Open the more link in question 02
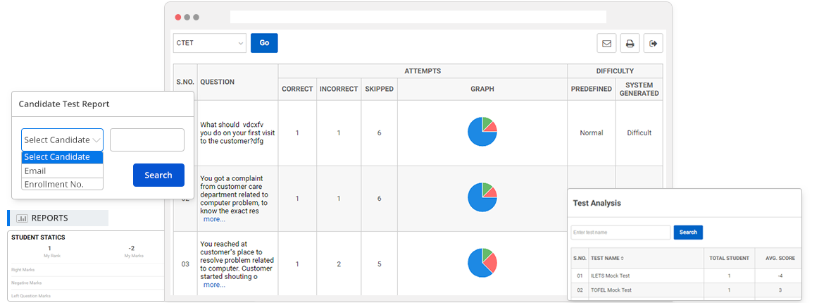 tap(214, 219)
